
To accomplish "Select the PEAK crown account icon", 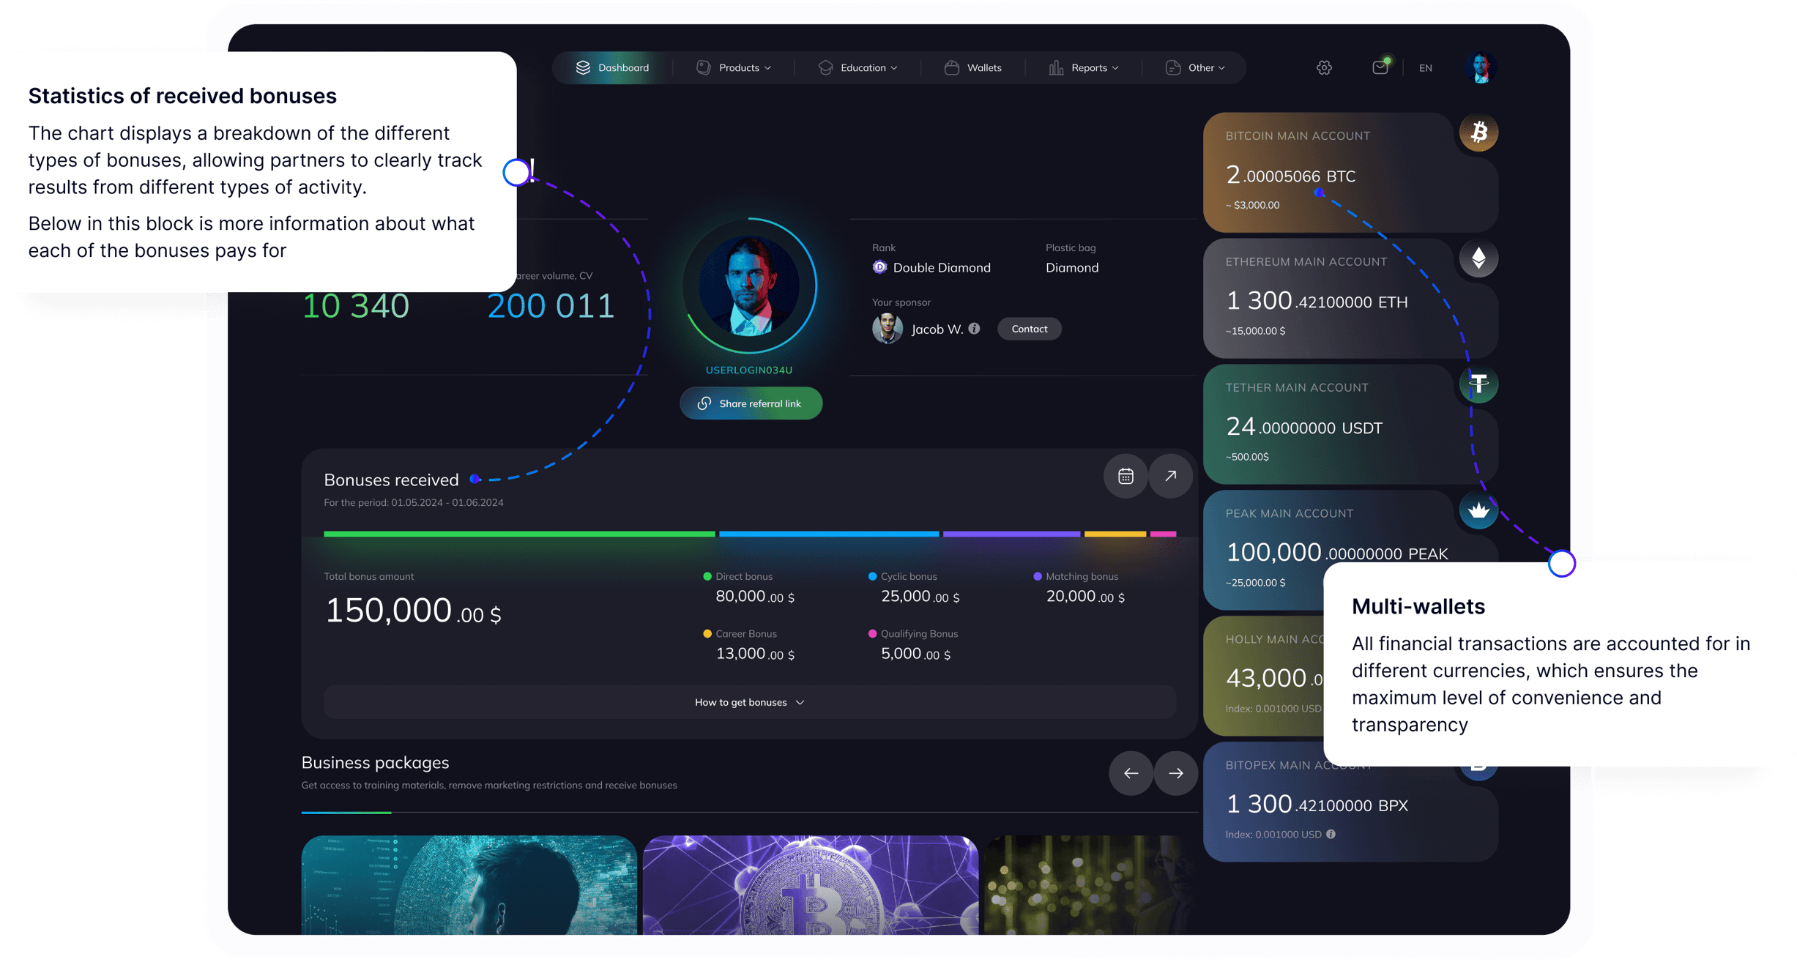I will [x=1478, y=511].
